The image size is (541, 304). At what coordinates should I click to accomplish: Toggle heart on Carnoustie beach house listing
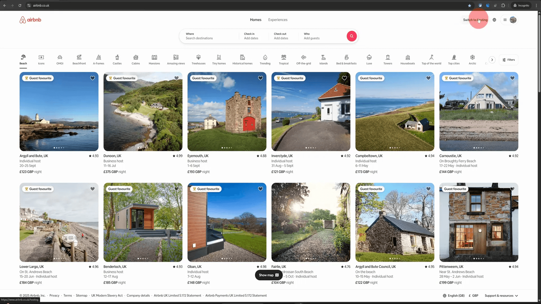point(512,78)
